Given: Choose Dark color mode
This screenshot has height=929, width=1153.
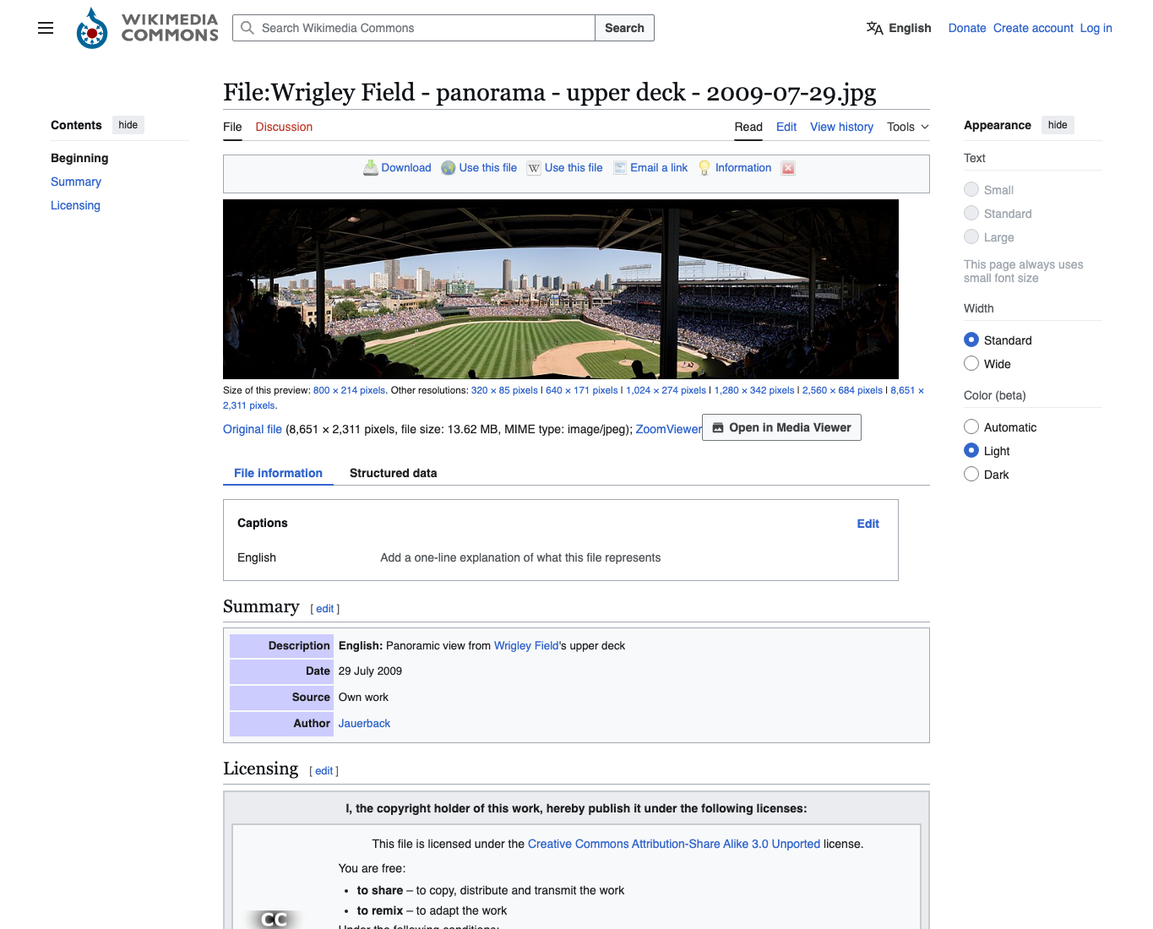Looking at the screenshot, I should [x=971, y=474].
